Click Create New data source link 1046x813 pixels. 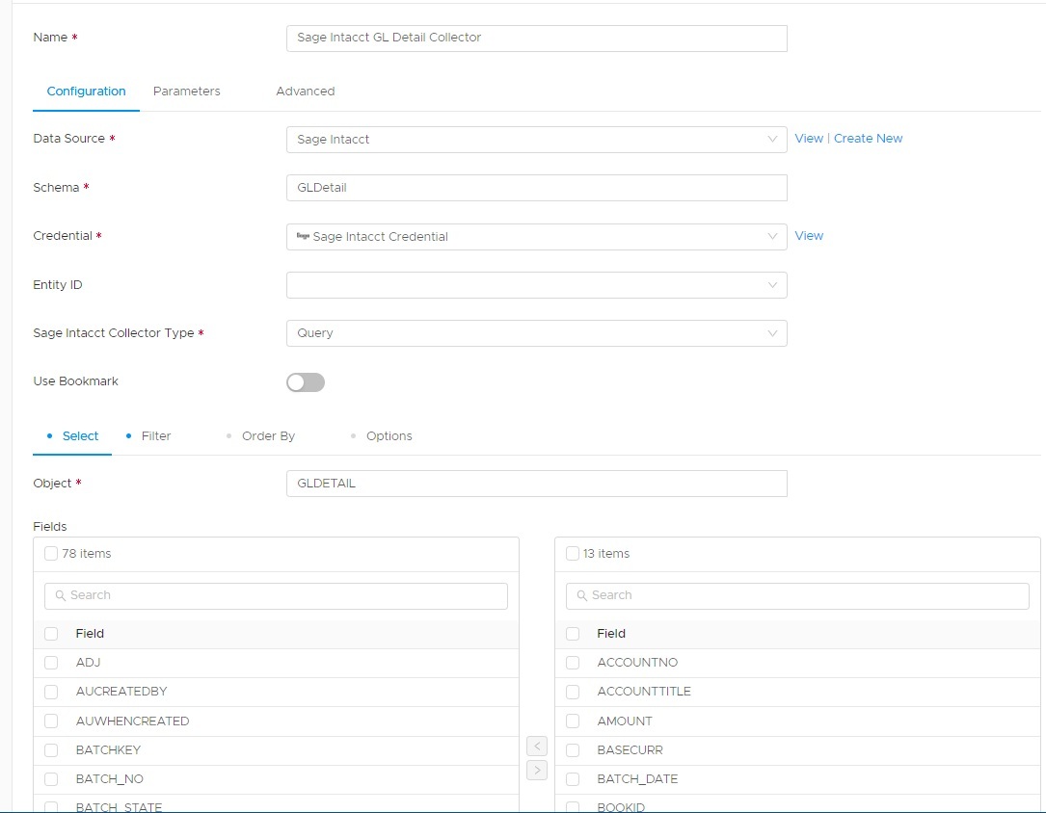(868, 139)
